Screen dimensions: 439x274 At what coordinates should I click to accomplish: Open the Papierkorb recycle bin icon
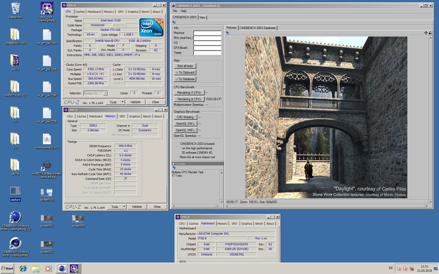15,10
